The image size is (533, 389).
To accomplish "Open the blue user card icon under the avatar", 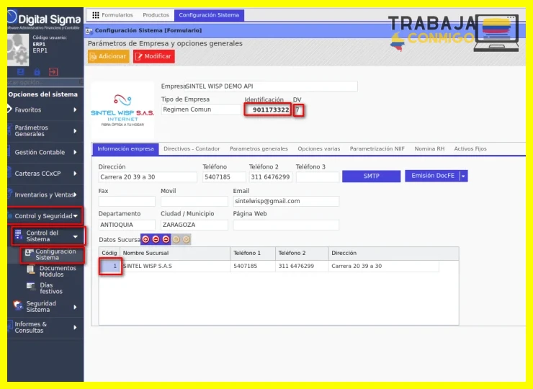I will coord(21,72).
